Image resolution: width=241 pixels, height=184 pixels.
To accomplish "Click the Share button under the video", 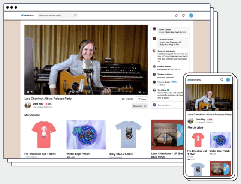I will (x=142, y=99).
